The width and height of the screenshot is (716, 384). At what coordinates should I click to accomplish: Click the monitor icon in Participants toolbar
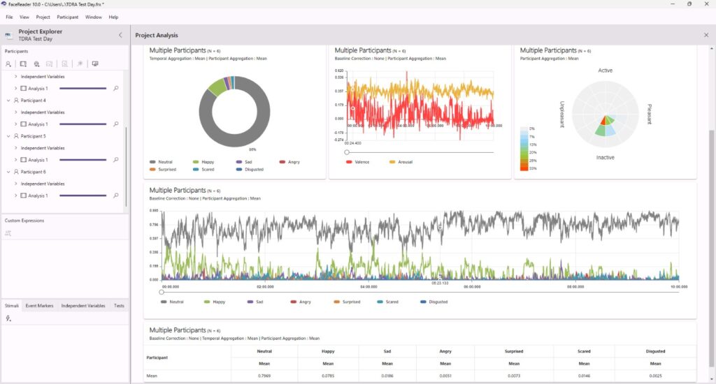(95, 64)
